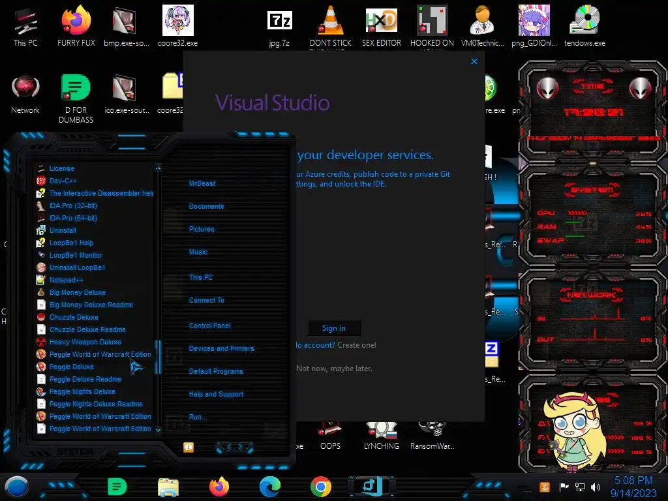
Task: Select the active blue taskbar app
Action: (371, 487)
